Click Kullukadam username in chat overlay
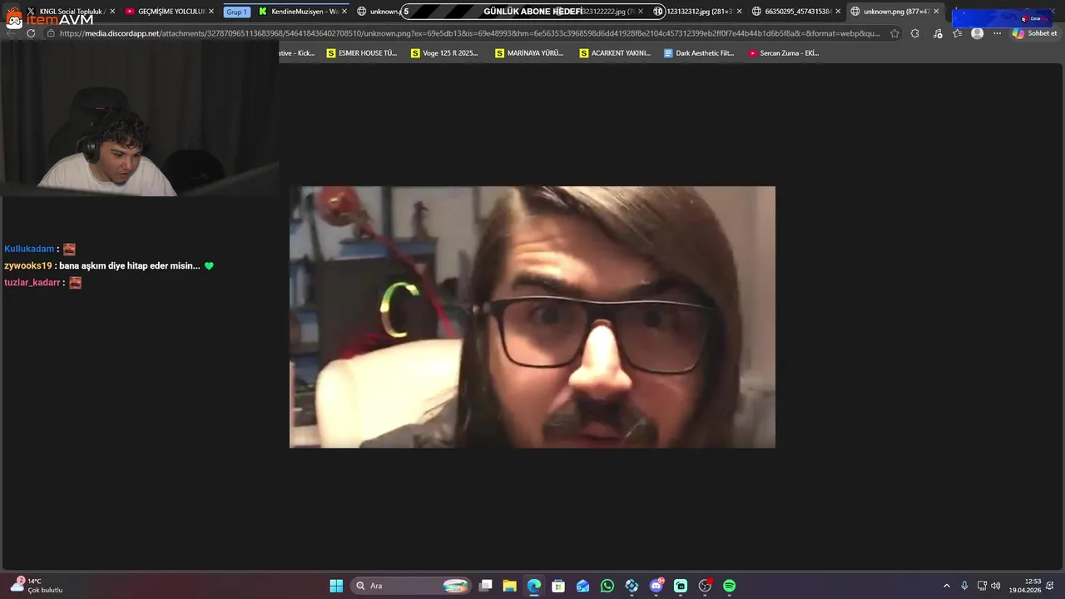 (29, 249)
